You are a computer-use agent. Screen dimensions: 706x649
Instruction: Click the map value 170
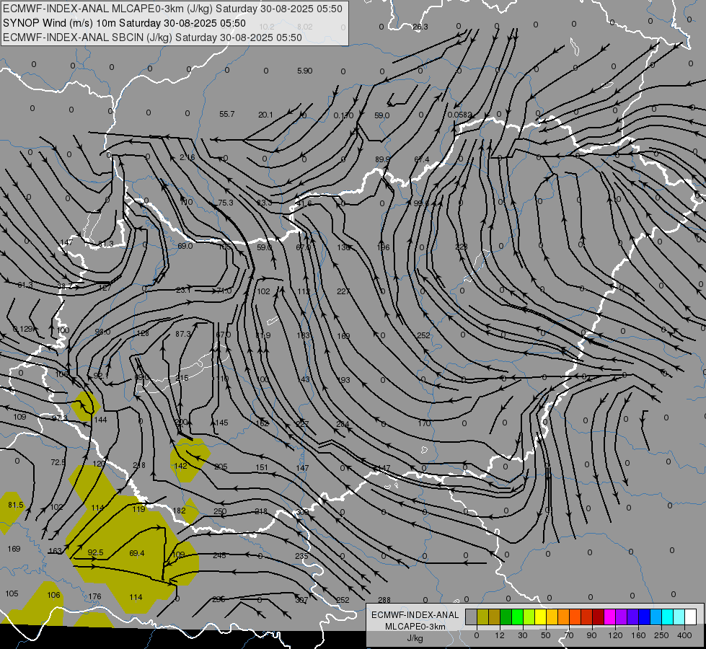[x=424, y=423]
